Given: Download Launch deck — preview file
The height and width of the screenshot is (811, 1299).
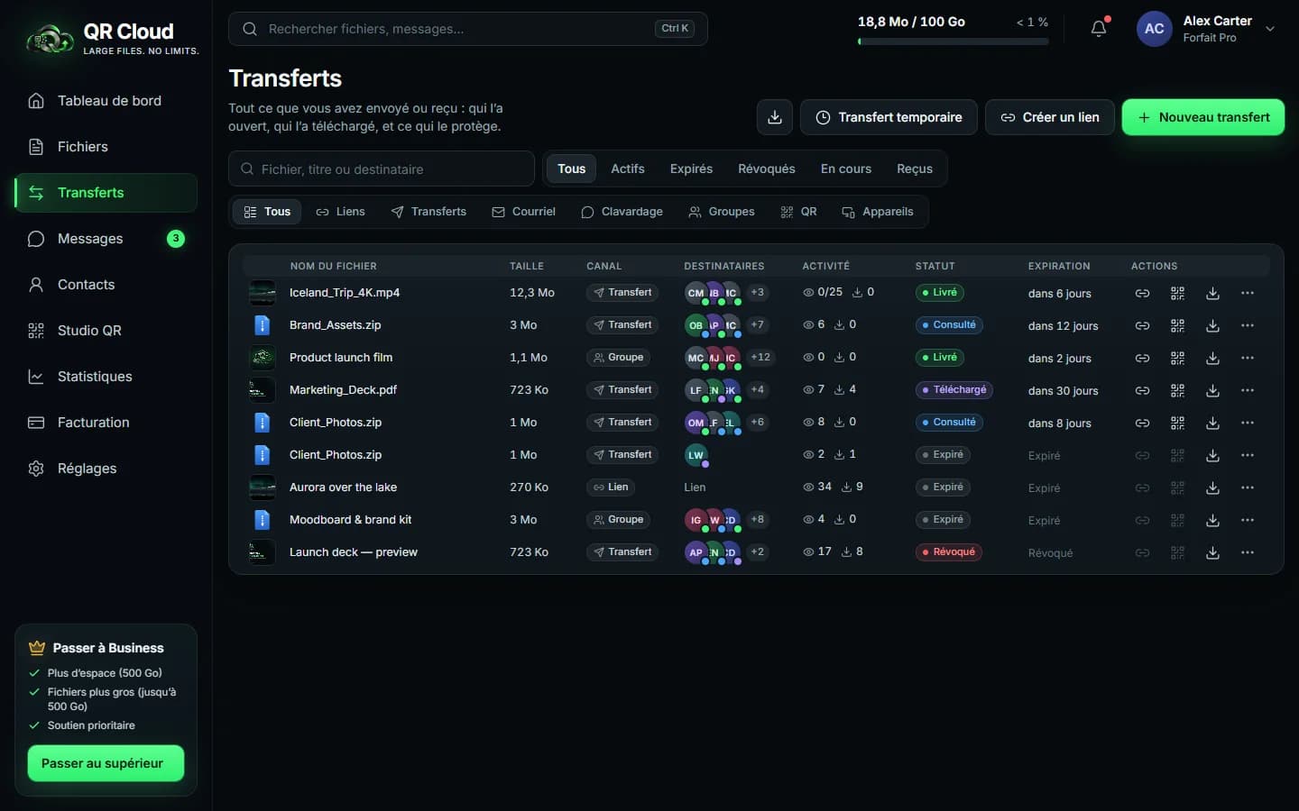Looking at the screenshot, I should [1212, 552].
